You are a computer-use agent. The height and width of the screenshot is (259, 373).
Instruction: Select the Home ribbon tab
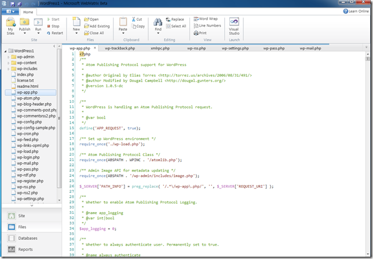tap(28, 12)
